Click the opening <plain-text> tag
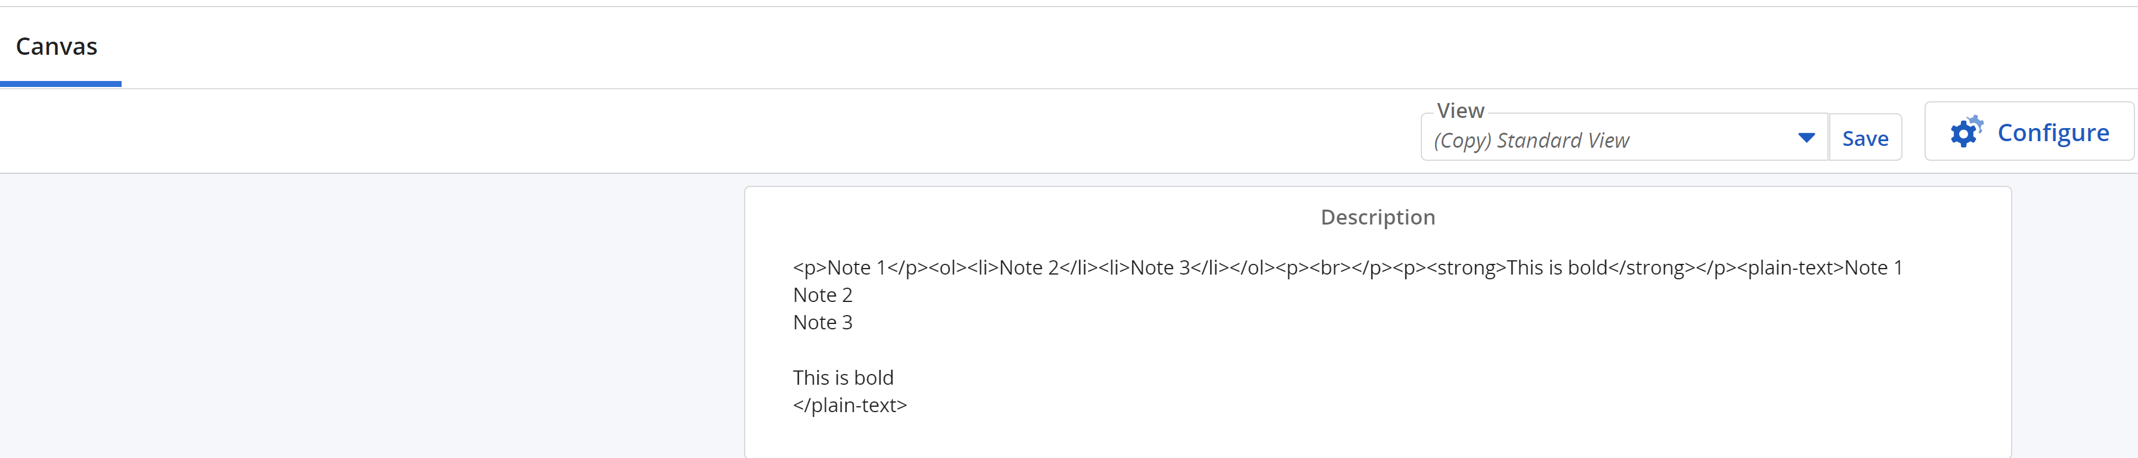Image resolution: width=2138 pixels, height=458 pixels. pyautogui.click(x=1789, y=268)
